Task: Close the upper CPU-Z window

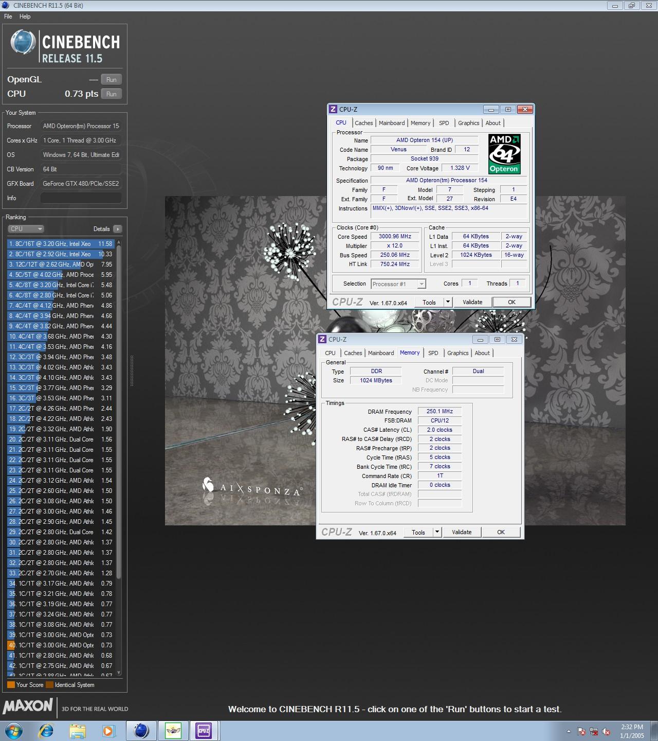Action: (x=525, y=109)
